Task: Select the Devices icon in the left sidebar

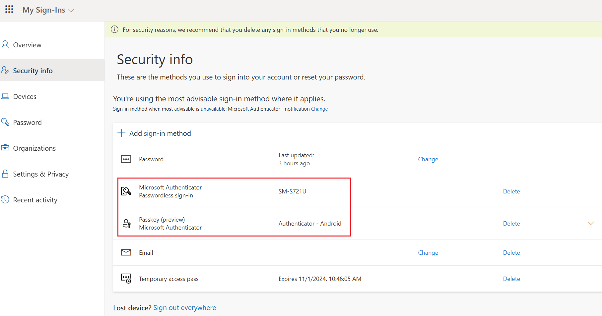Action: tap(5, 96)
